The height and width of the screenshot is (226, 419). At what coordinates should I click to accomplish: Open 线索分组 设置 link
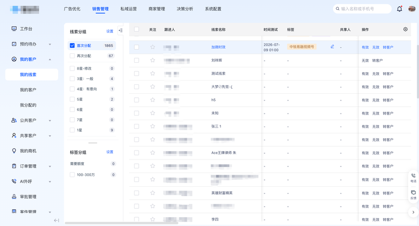pyautogui.click(x=110, y=31)
